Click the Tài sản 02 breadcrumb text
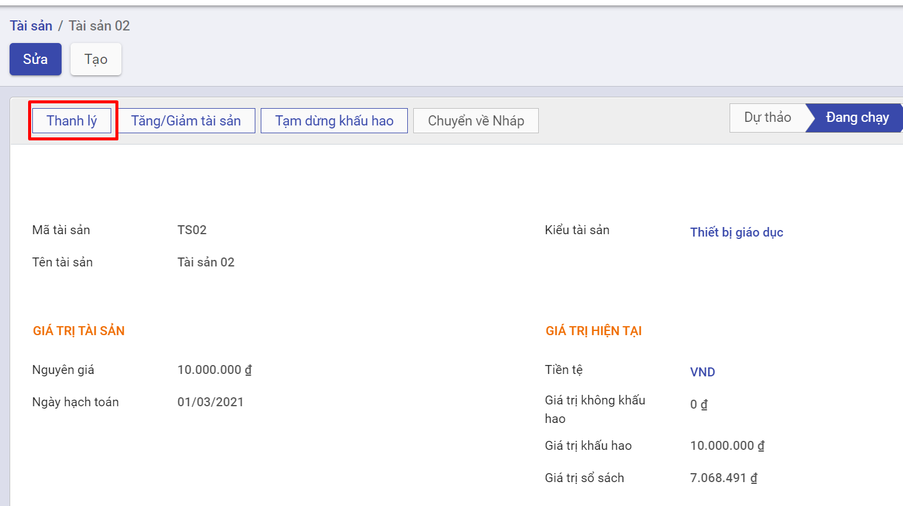Viewport: 903px width, 506px height. (99, 26)
